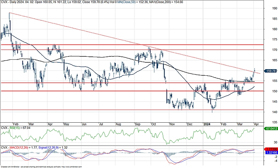Click the 190 price axis label

275,8
